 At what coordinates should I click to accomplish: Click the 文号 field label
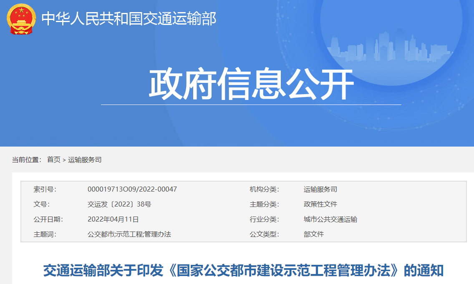pos(41,204)
